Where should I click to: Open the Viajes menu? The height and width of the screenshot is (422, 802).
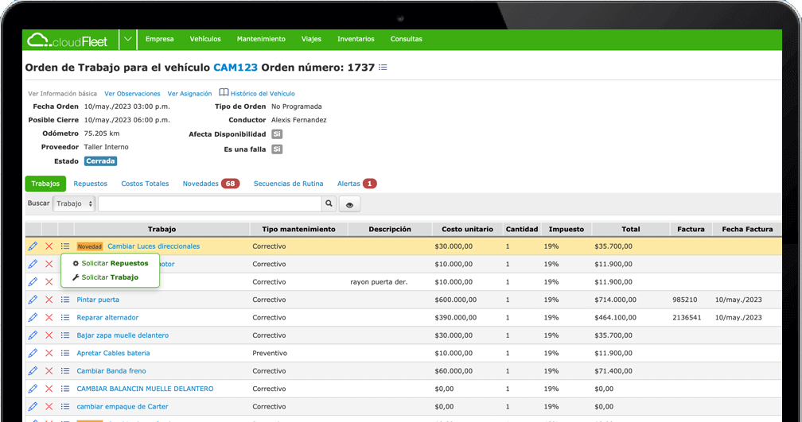tap(311, 39)
